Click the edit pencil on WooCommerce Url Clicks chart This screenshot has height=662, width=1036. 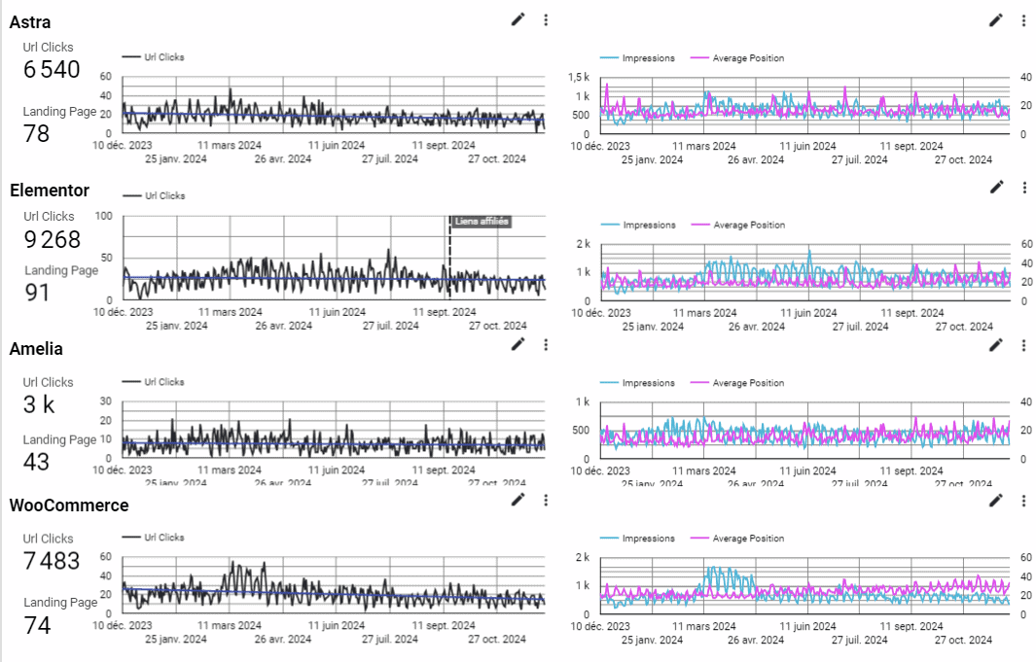[x=518, y=500]
